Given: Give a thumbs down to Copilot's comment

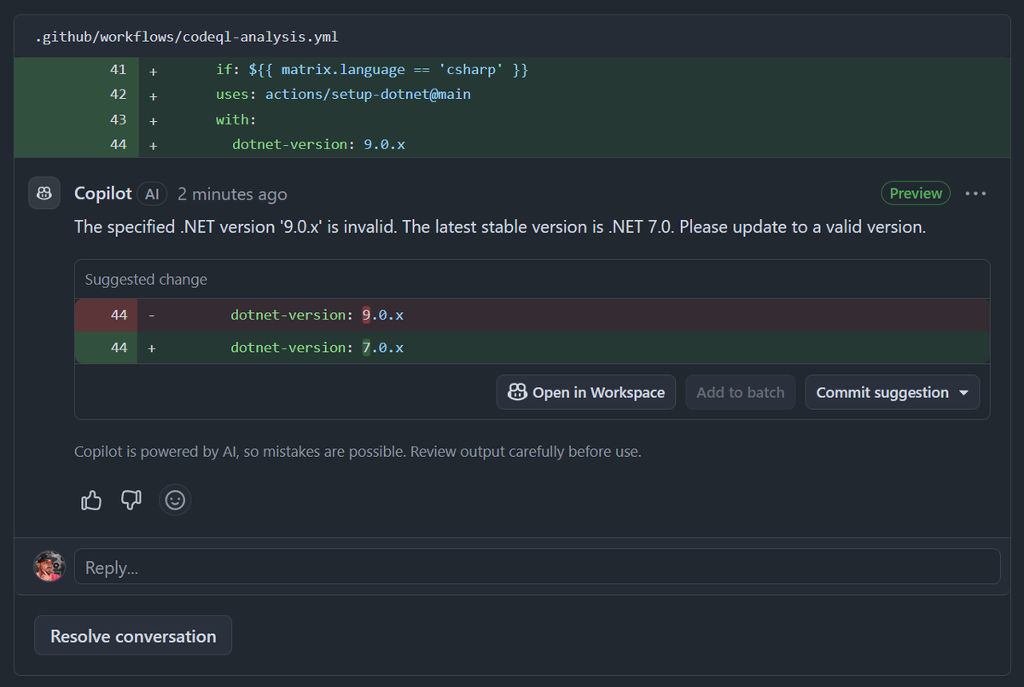Looking at the screenshot, I should pyautogui.click(x=131, y=500).
